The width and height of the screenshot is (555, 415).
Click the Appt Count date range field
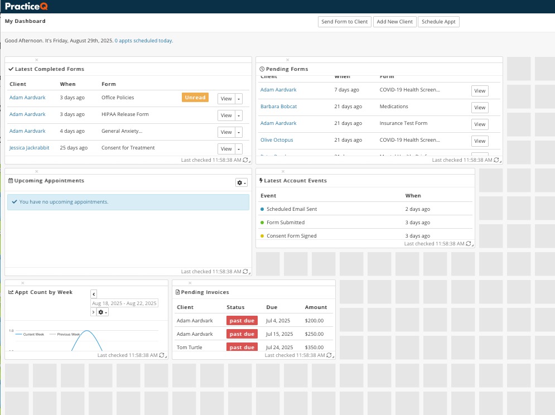point(124,303)
